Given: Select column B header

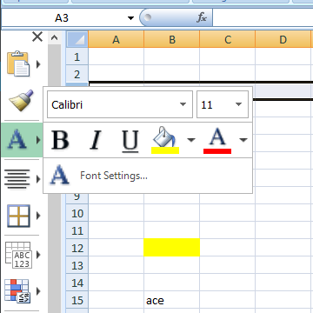Looking at the screenshot, I should tap(172, 39).
